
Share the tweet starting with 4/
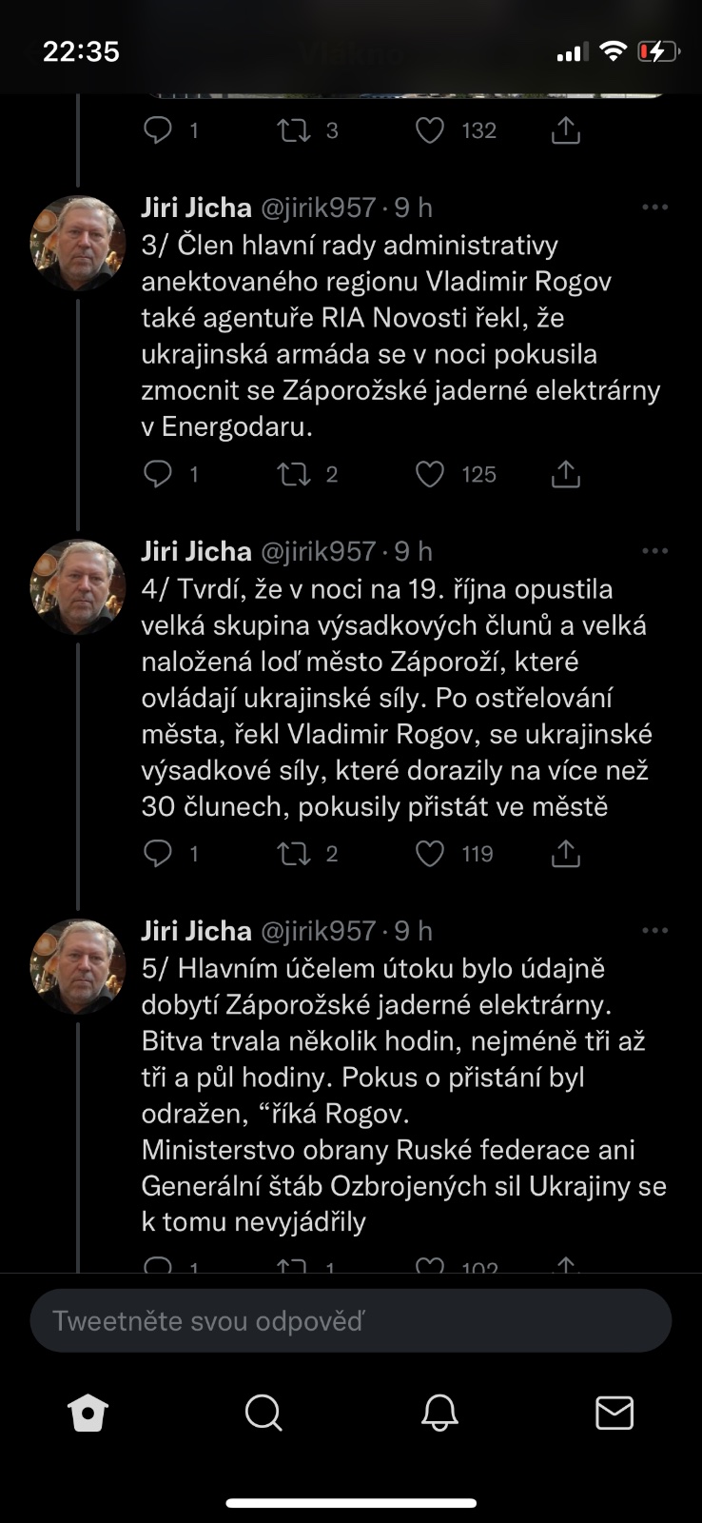pyautogui.click(x=566, y=854)
